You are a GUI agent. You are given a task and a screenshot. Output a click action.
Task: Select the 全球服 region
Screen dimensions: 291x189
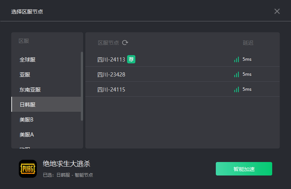coord(27,60)
